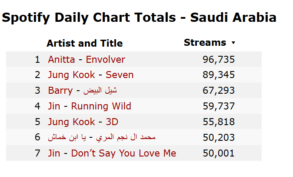Open the Barry artist link
The image size is (293, 177).
60,91
